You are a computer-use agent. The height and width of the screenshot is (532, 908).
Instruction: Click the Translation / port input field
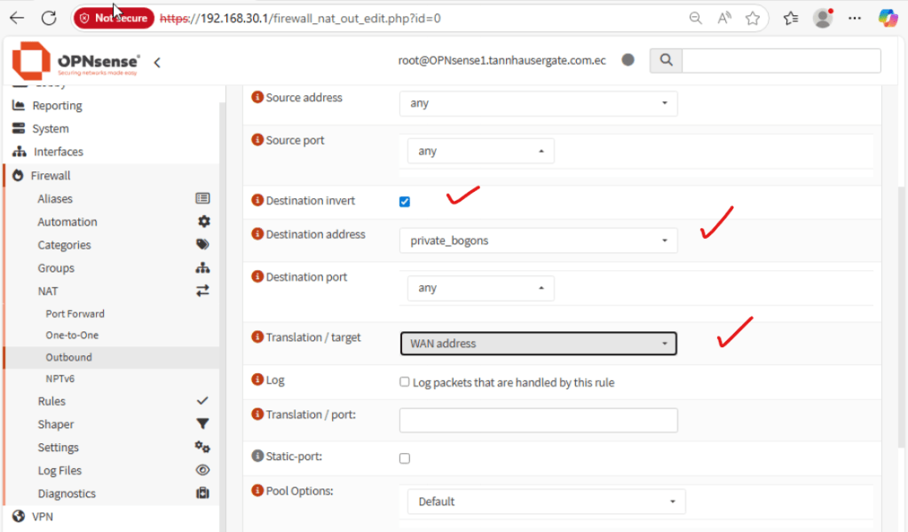(538, 420)
